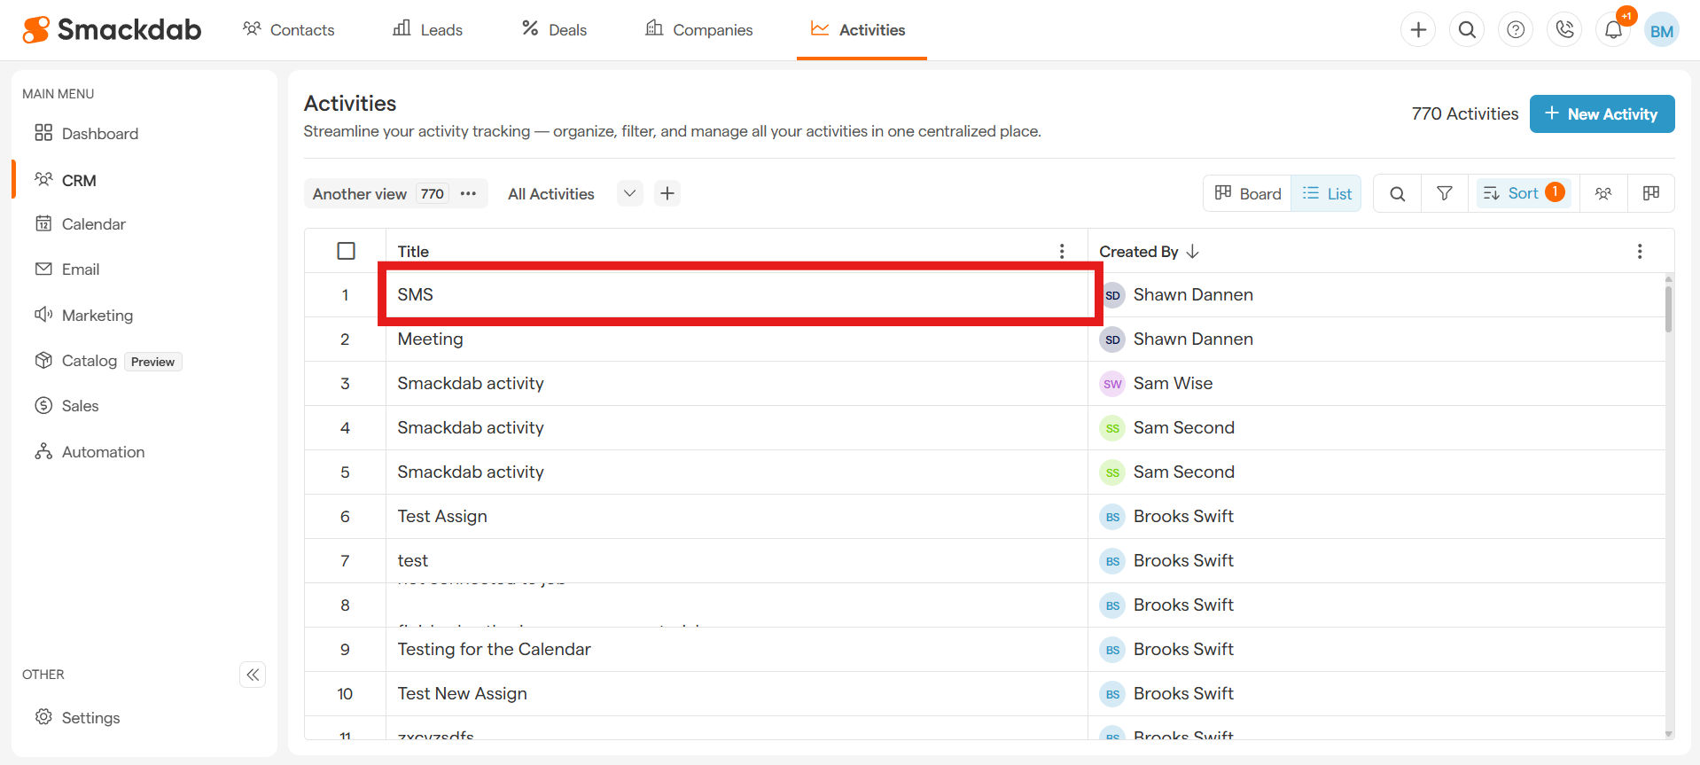Click the New Activity button
The height and width of the screenshot is (765, 1700).
click(1602, 114)
